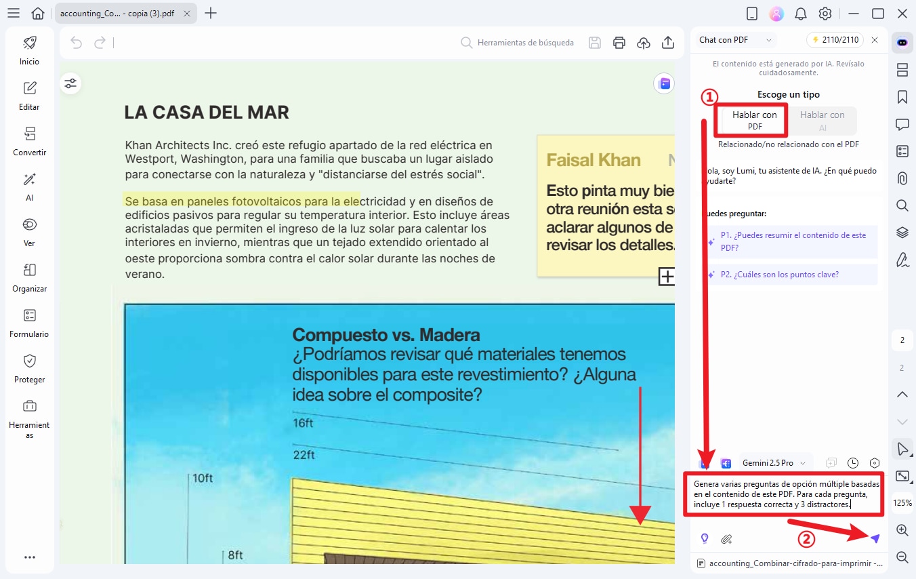Open the comments panel

902,123
